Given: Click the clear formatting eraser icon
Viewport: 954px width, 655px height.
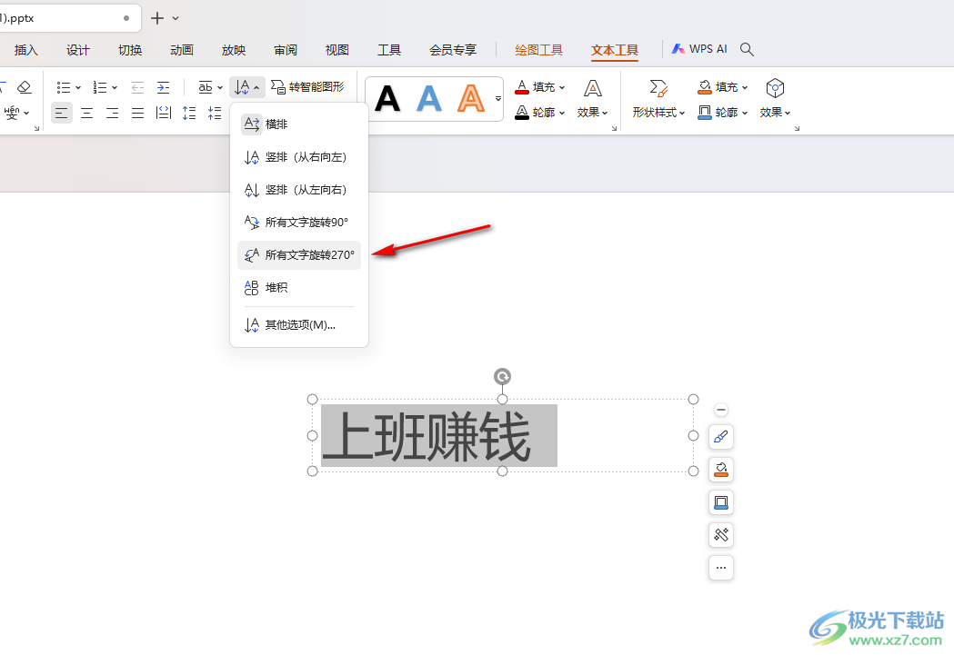Looking at the screenshot, I should pos(25,87).
